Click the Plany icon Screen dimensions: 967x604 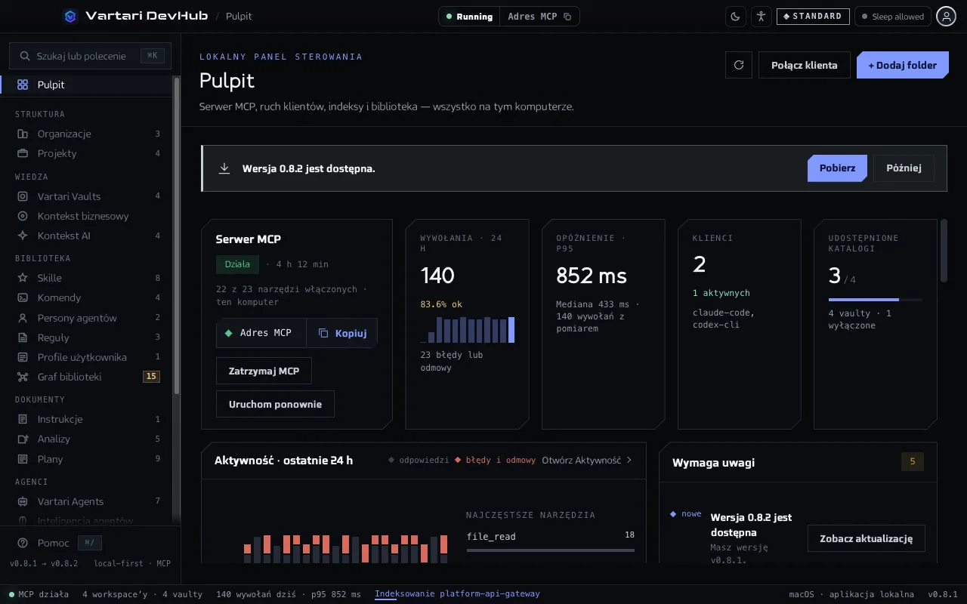[x=23, y=459]
